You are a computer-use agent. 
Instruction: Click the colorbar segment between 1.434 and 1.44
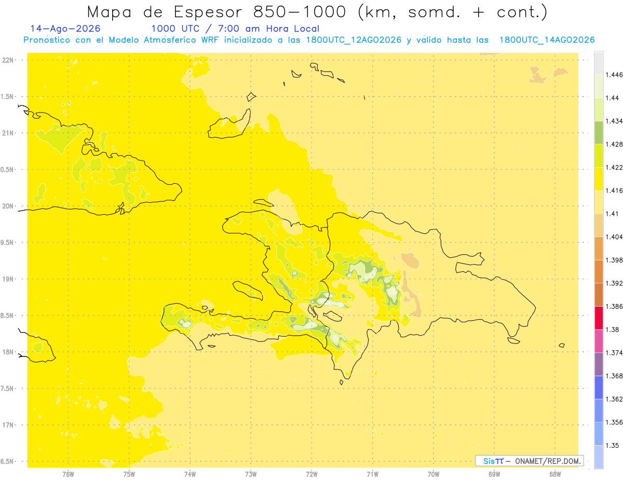pyautogui.click(x=599, y=109)
